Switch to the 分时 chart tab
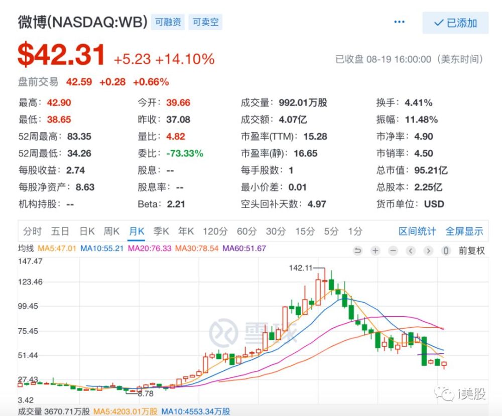This screenshot has width=502, height=416. 32,231
